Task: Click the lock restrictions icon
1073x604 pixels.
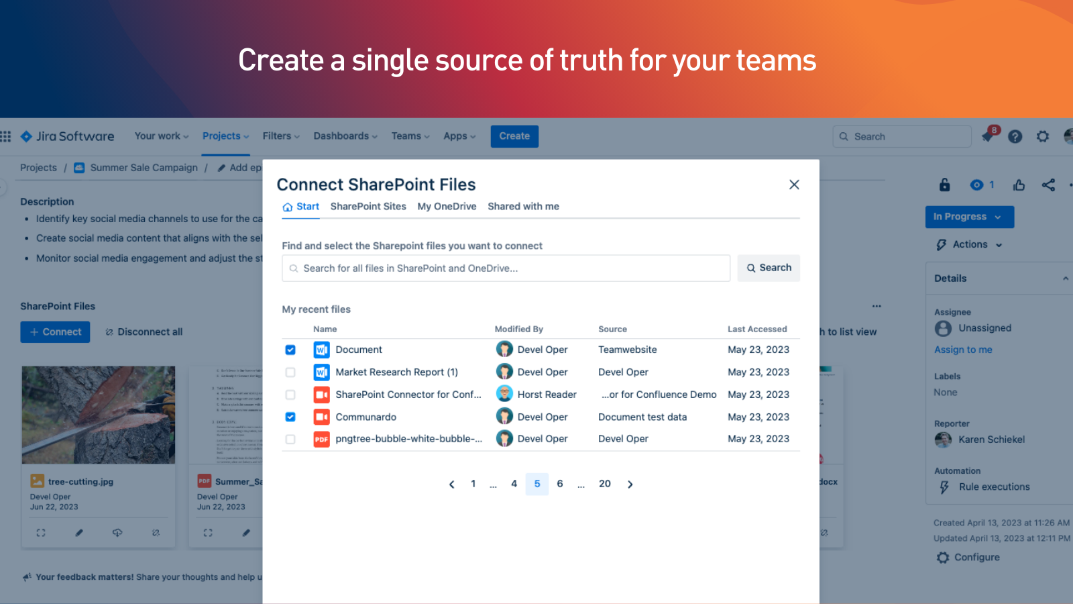Action: tap(944, 185)
